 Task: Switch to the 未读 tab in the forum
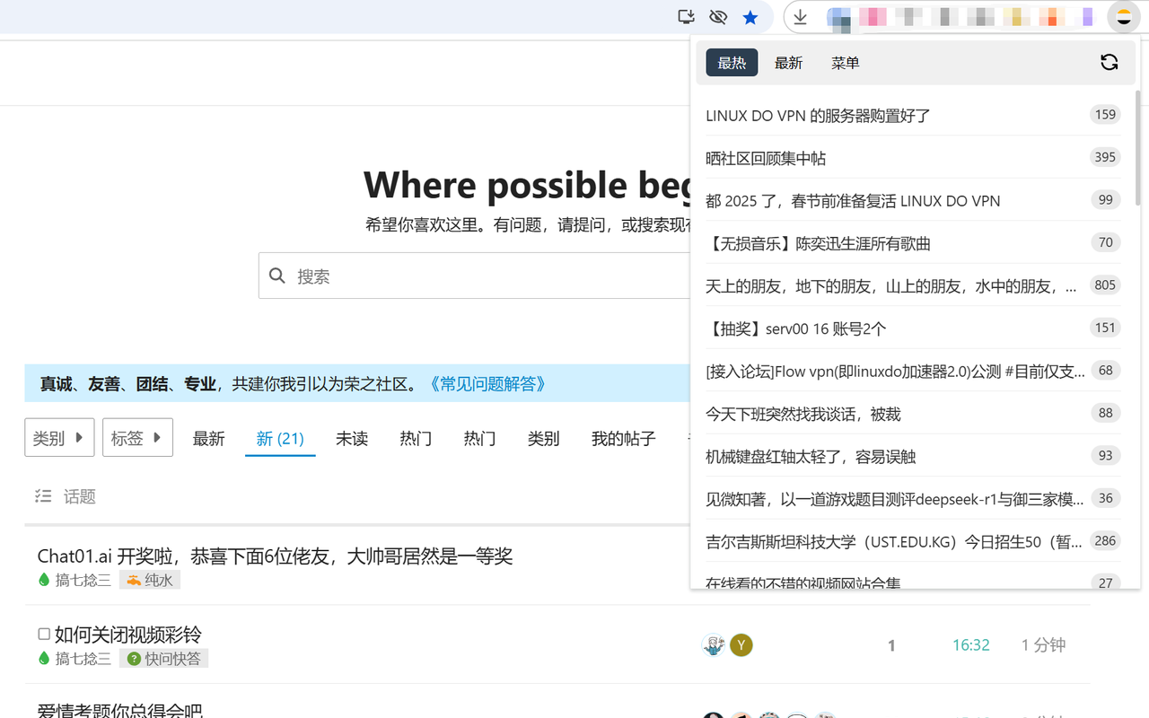click(x=351, y=438)
